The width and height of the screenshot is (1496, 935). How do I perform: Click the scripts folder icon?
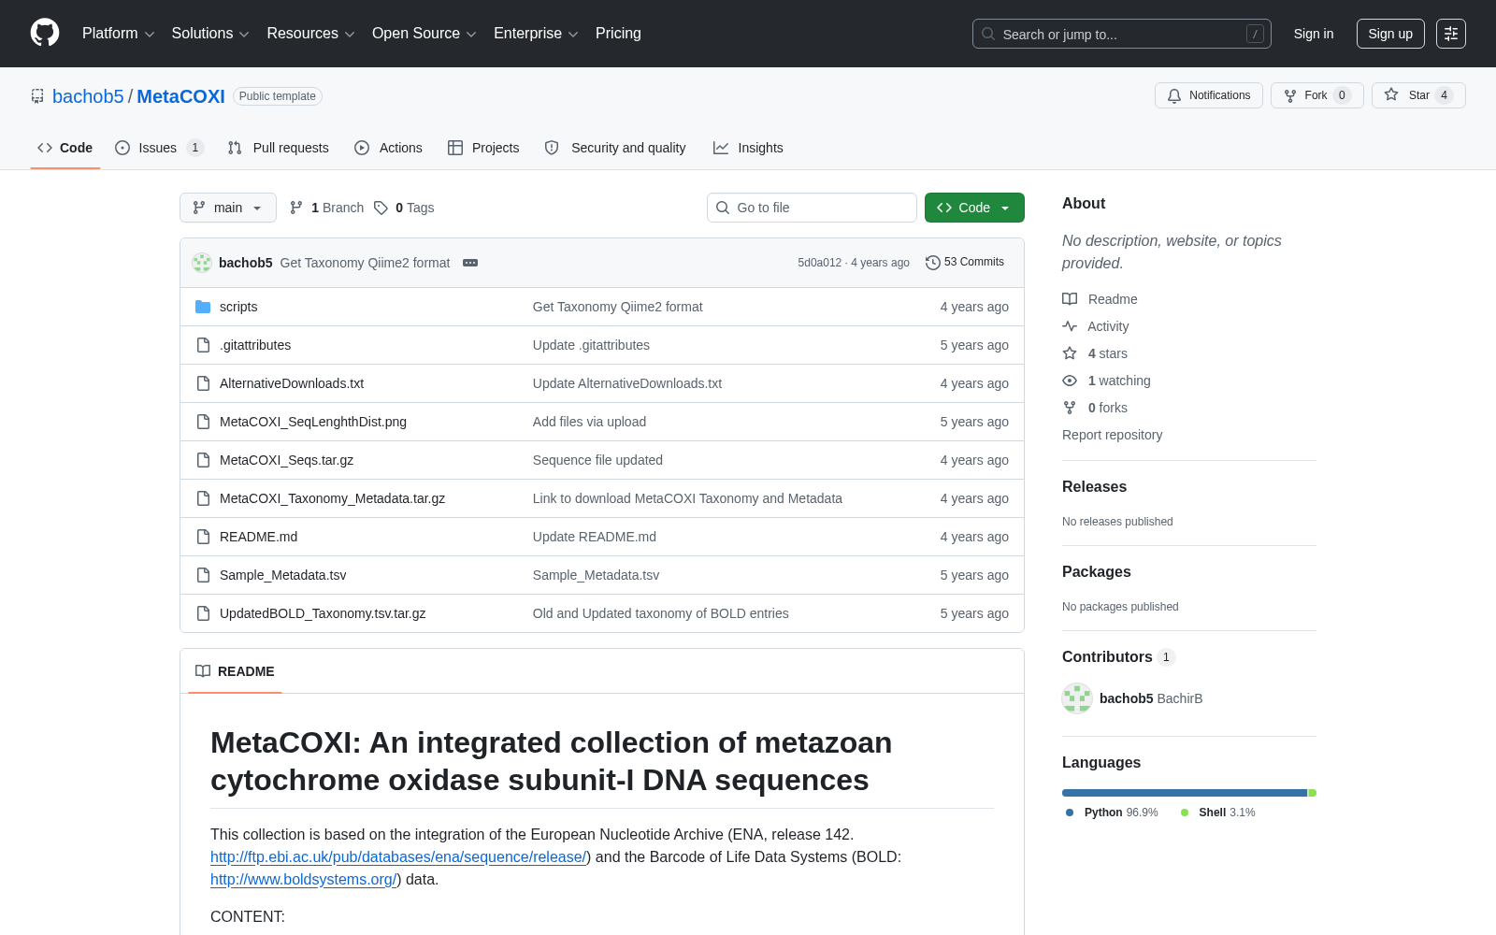(203, 307)
